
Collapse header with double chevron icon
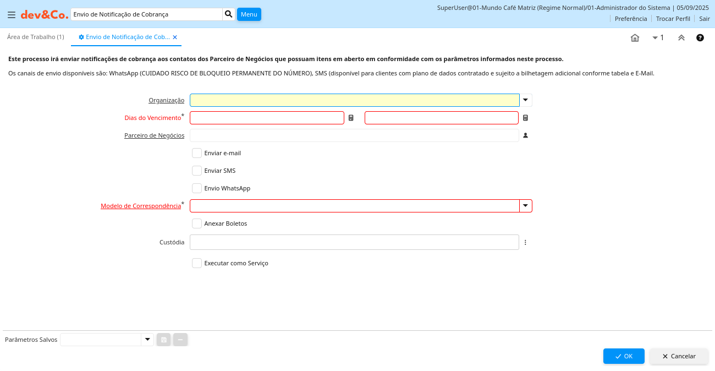pyautogui.click(x=681, y=38)
